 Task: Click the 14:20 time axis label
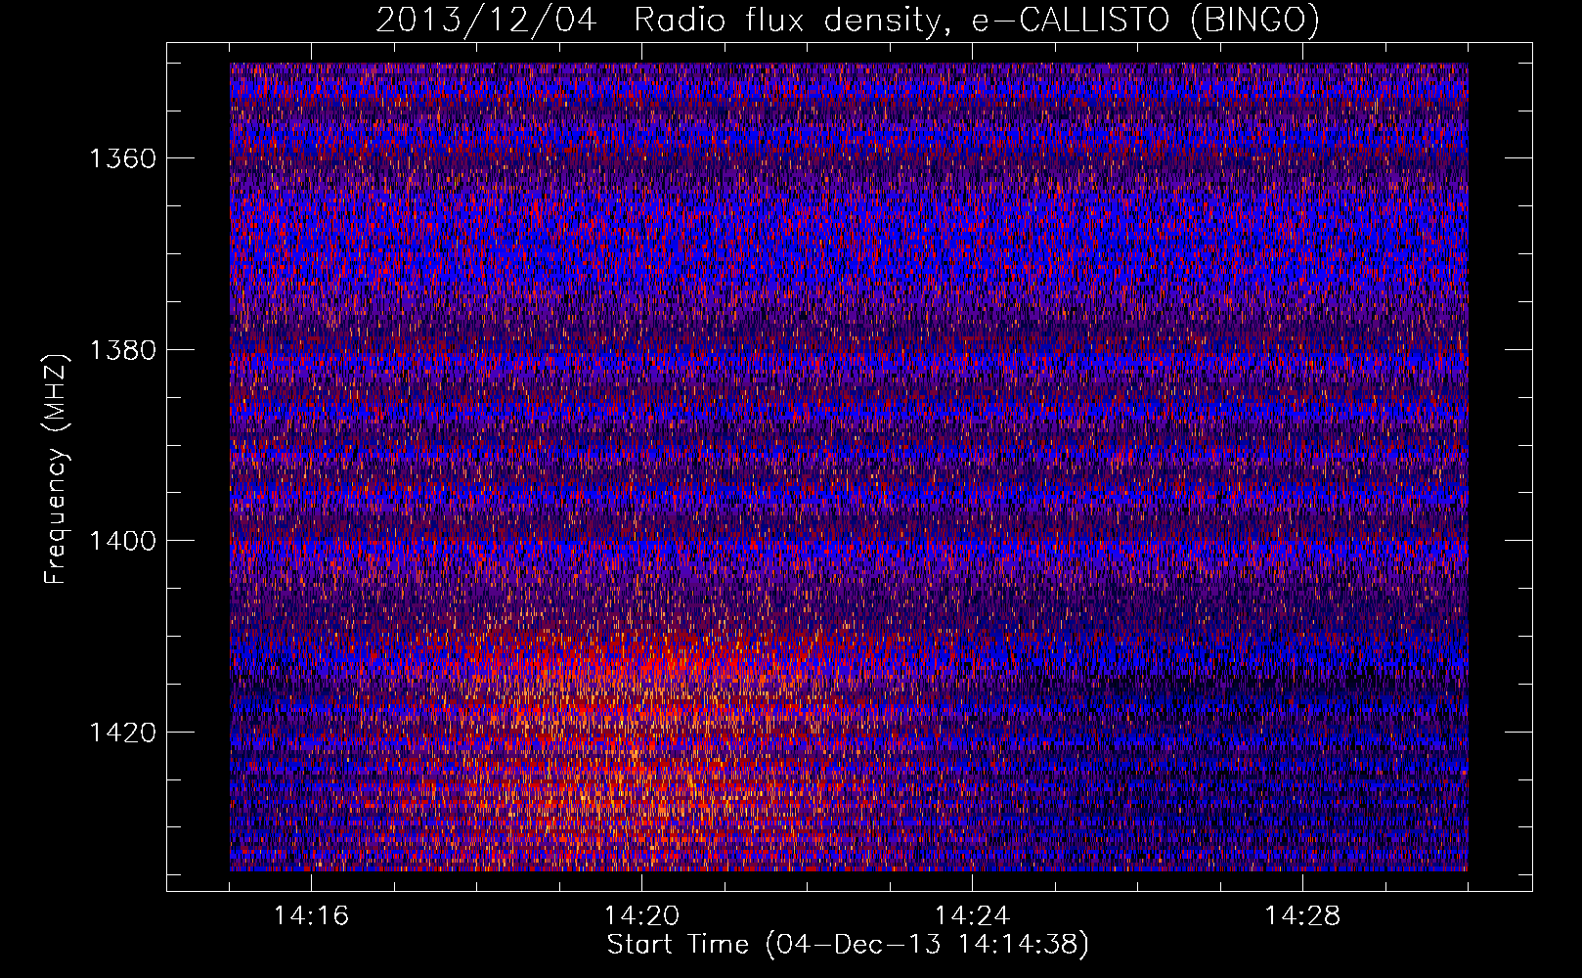pyautogui.click(x=641, y=916)
